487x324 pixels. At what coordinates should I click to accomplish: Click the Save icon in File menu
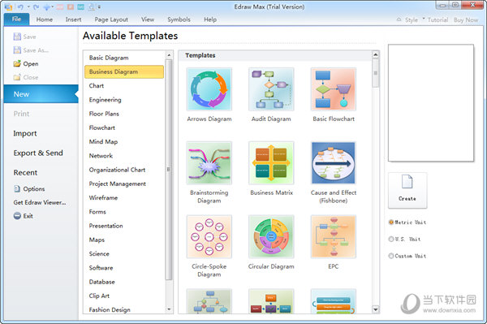point(17,37)
